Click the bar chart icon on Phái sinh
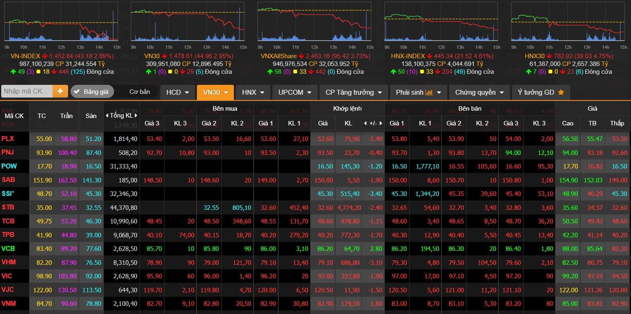The image size is (631, 314). (429, 93)
